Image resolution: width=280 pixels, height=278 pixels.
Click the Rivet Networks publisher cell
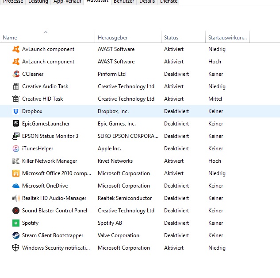(x=115, y=161)
